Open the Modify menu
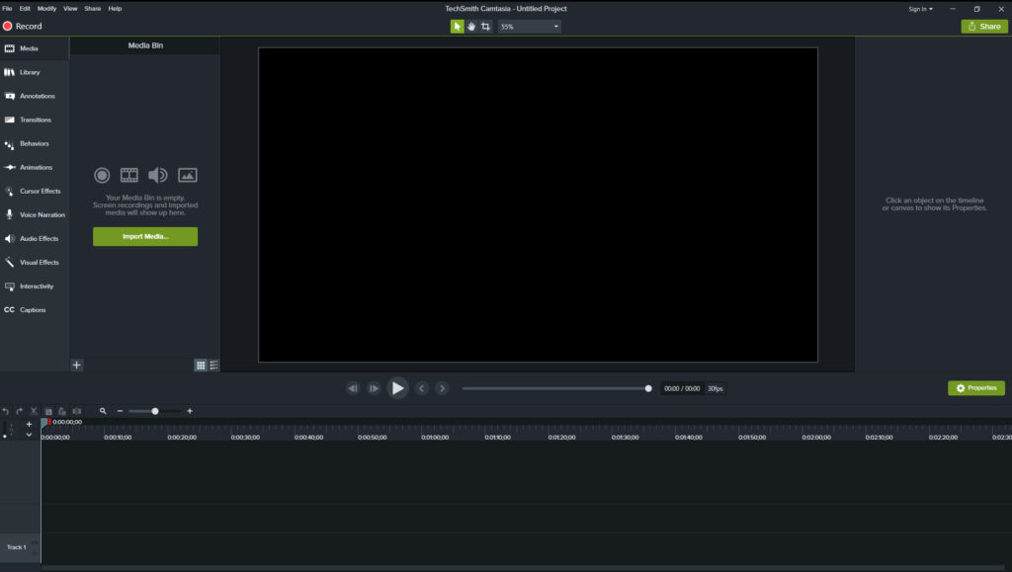The image size is (1012, 572). [x=46, y=8]
